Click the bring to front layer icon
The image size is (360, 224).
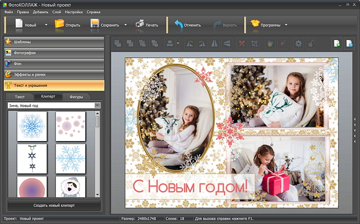[x=118, y=43]
